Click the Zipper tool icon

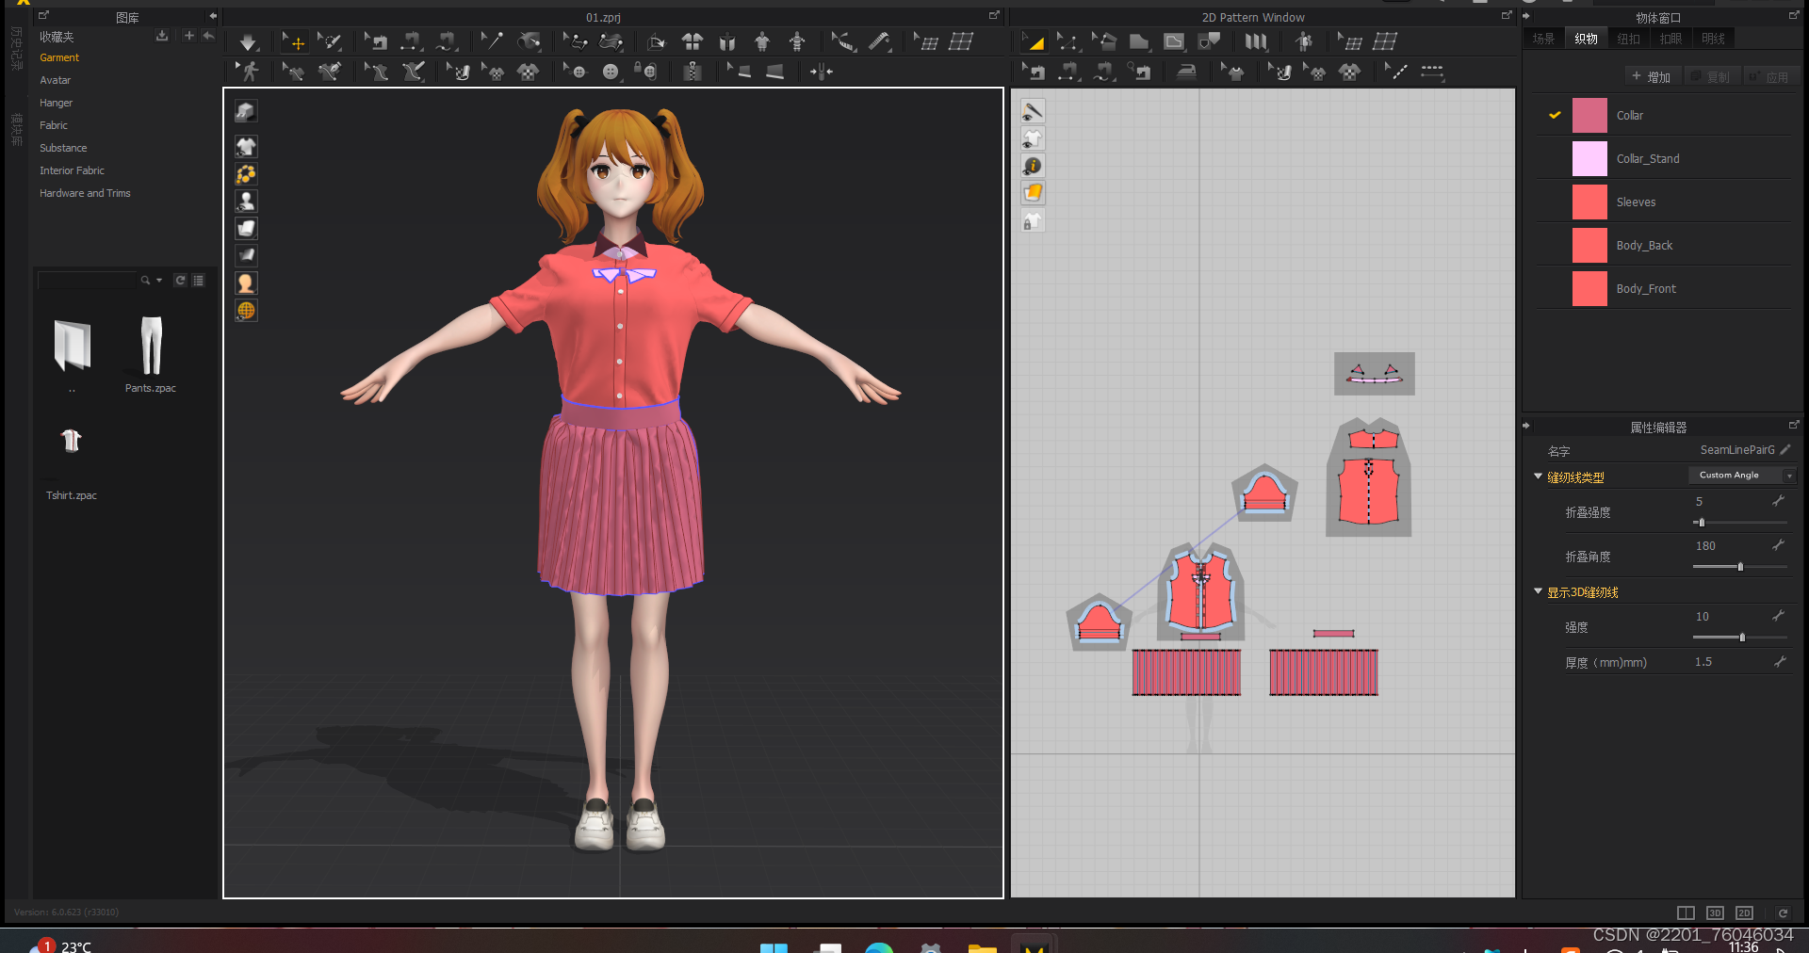coord(693,72)
